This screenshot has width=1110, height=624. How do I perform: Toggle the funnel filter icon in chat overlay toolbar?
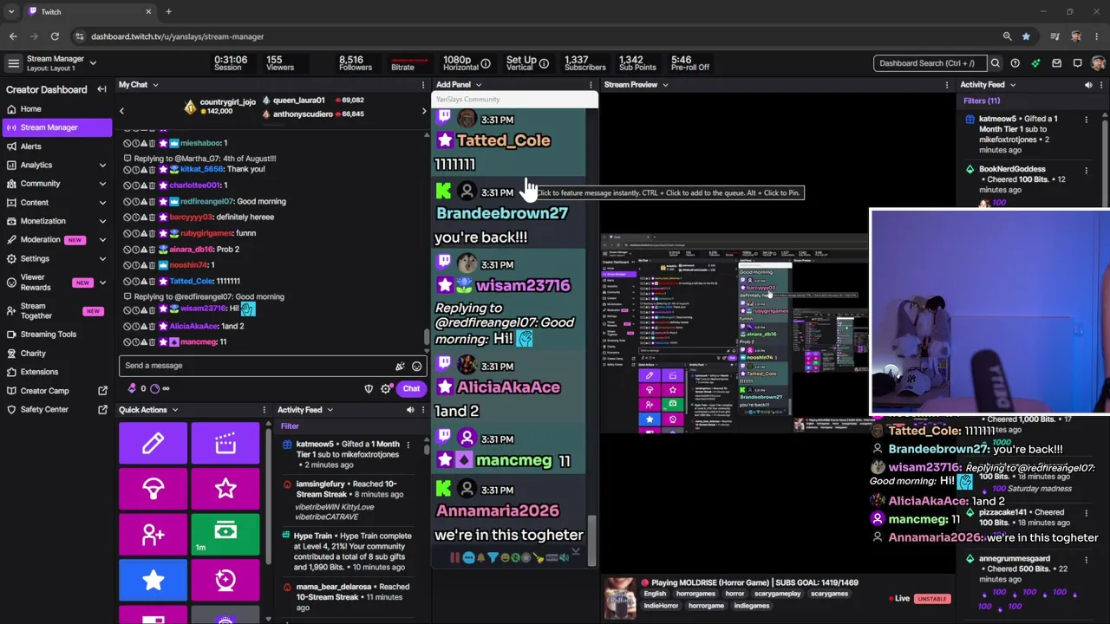coord(493,558)
